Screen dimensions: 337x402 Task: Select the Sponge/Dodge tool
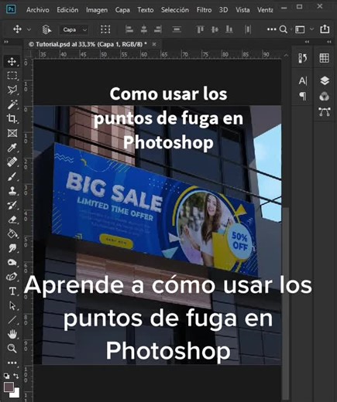point(12,262)
